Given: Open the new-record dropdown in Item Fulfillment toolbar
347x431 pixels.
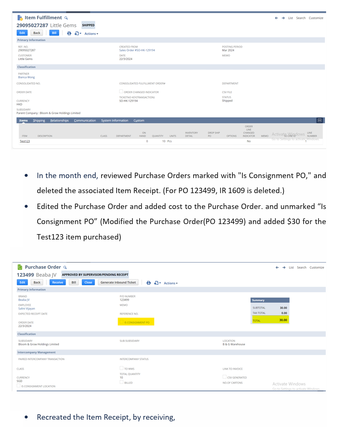Looking at the screenshot, I should (78, 33).
